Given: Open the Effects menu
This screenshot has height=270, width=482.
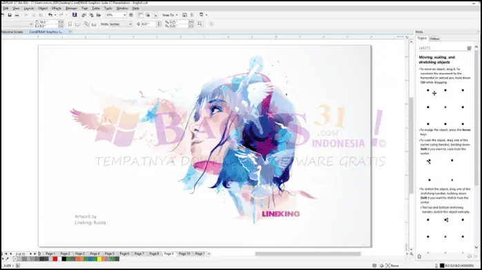Looking at the screenshot, I should 56,8.
